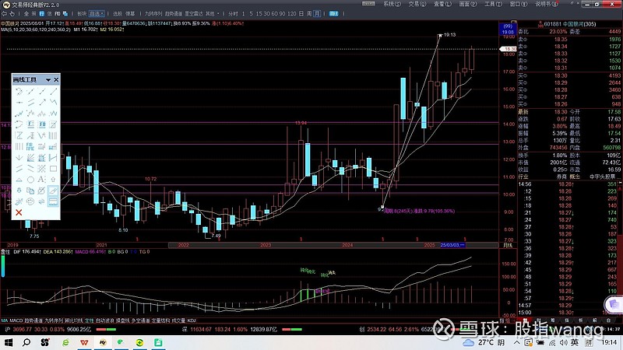Click the back arrow in top toolbar

click(x=4, y=13)
